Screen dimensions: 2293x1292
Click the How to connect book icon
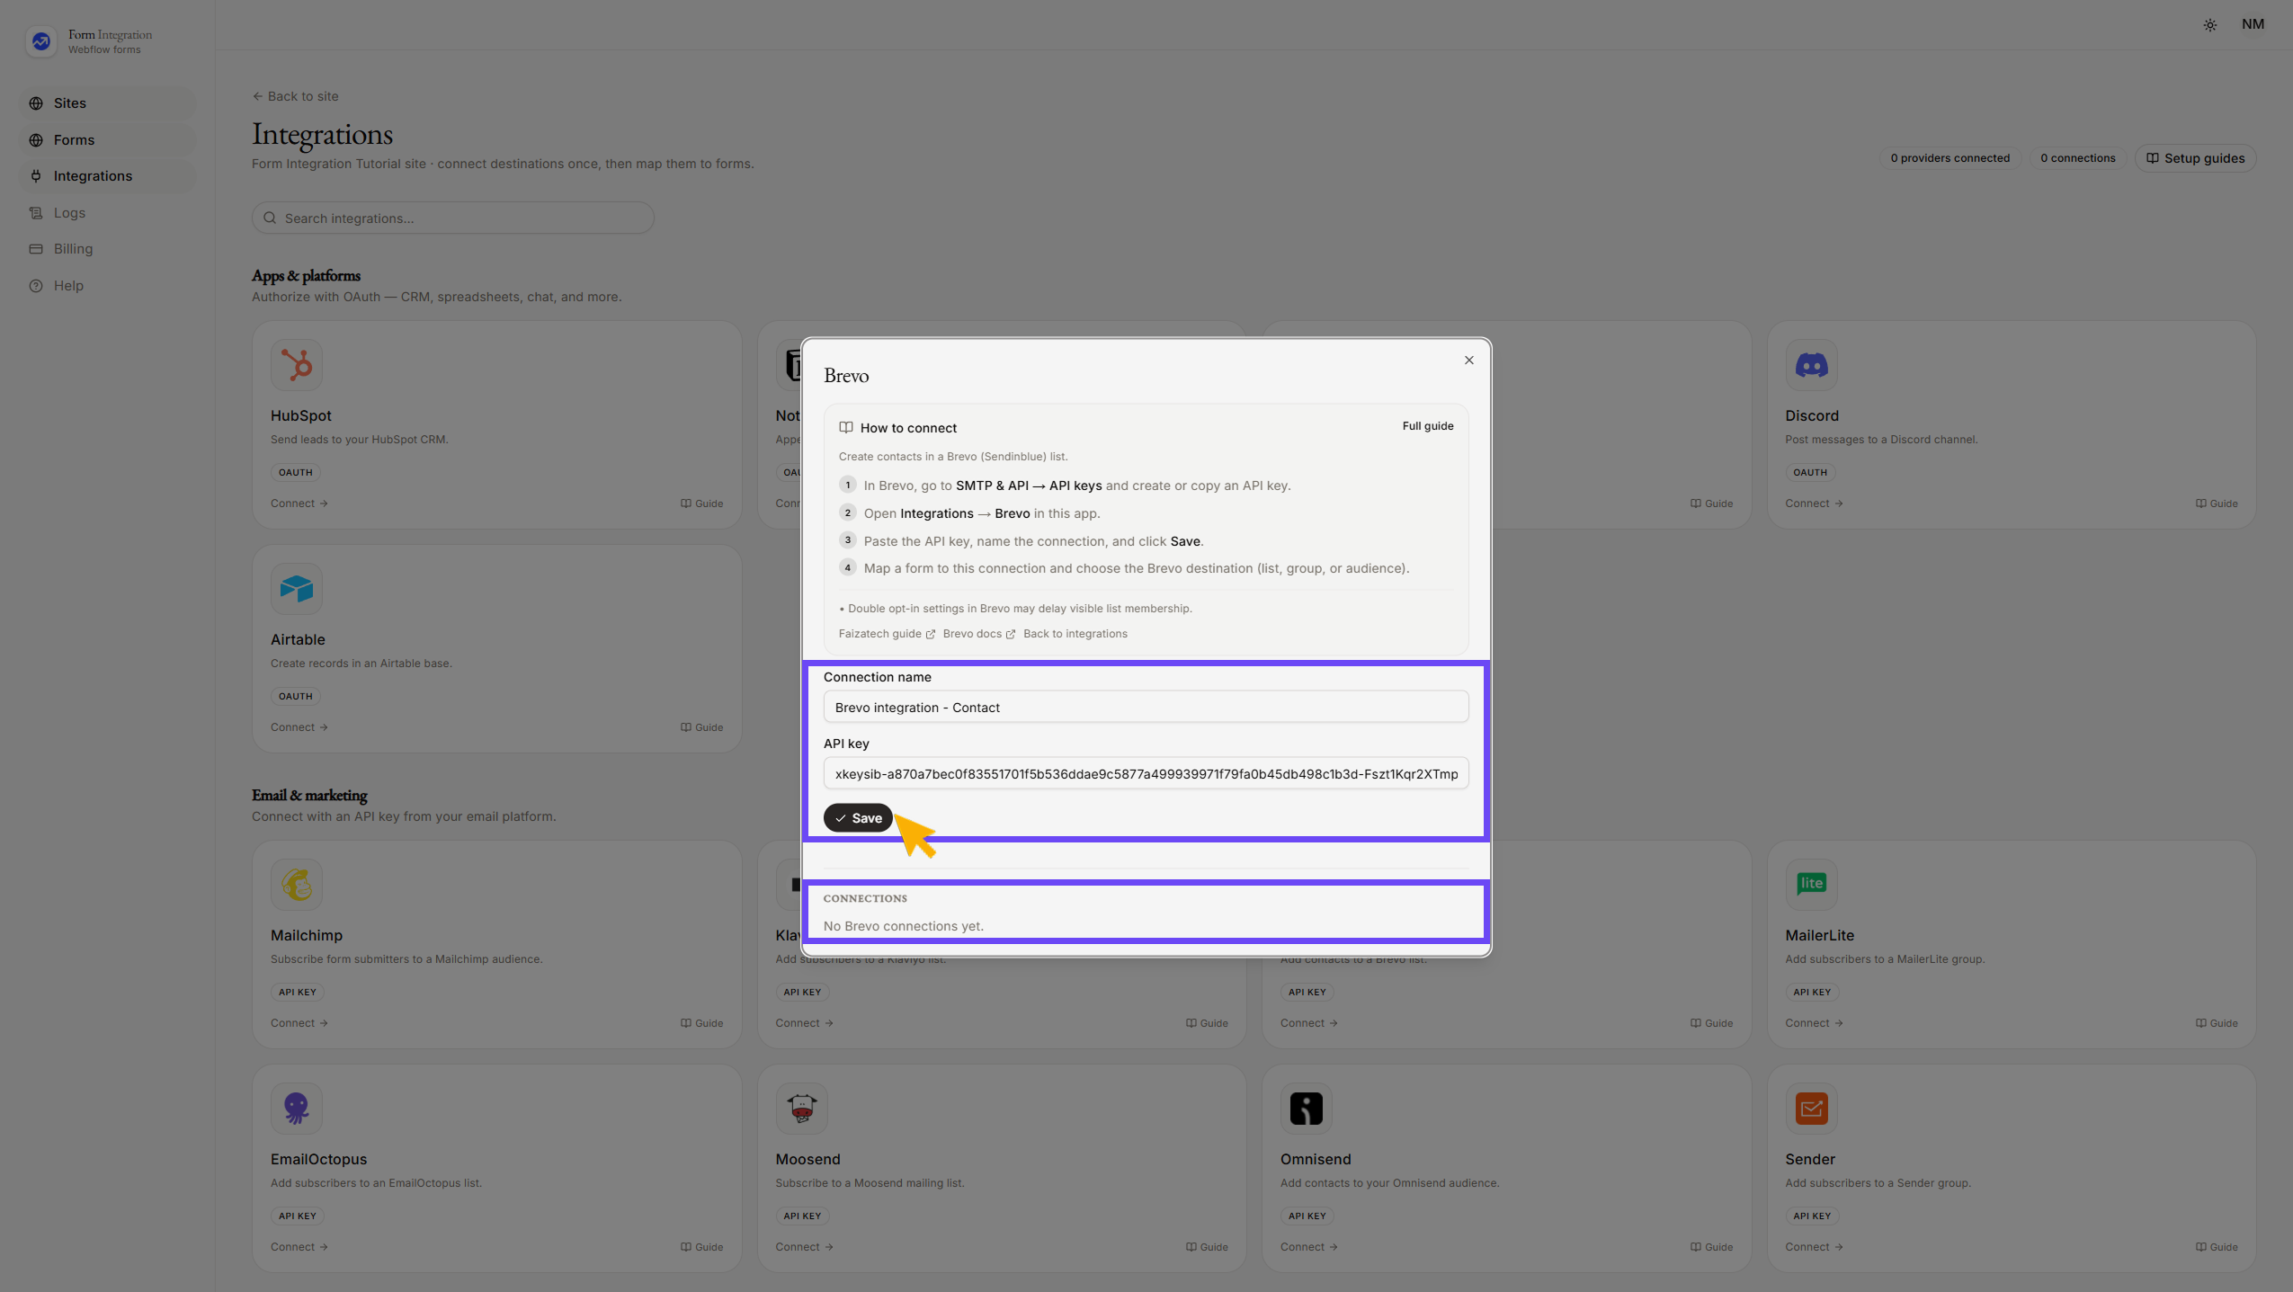[x=845, y=428]
